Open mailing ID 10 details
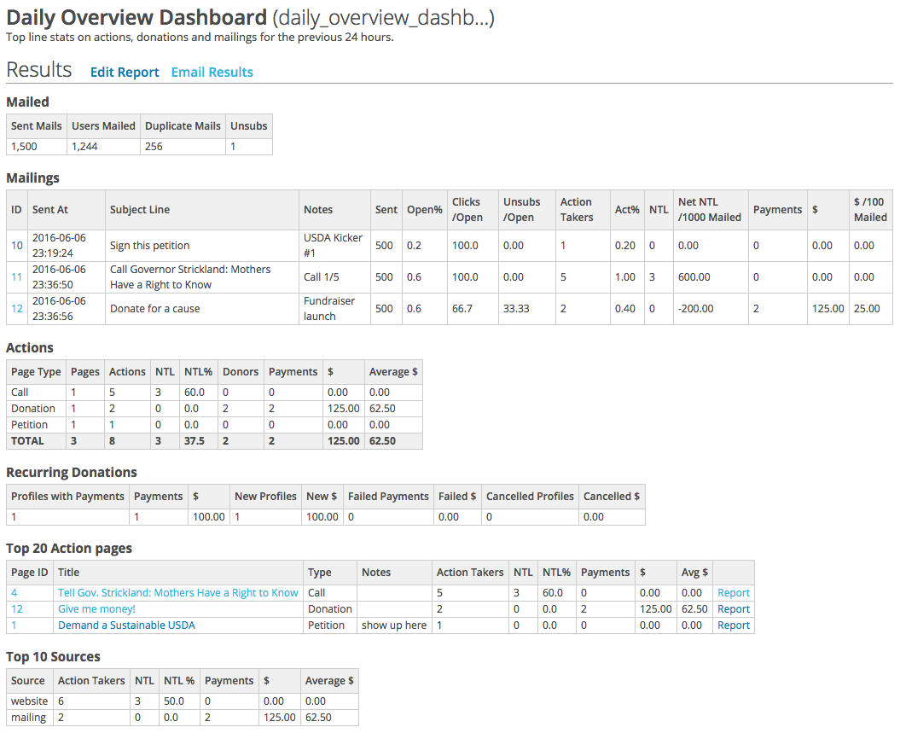 click(15, 244)
